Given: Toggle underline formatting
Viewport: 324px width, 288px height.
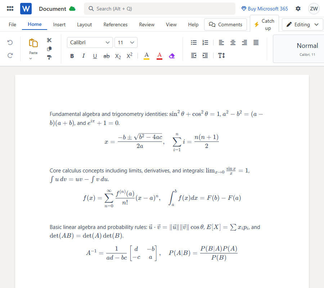Looking at the screenshot, I should [95, 56].
